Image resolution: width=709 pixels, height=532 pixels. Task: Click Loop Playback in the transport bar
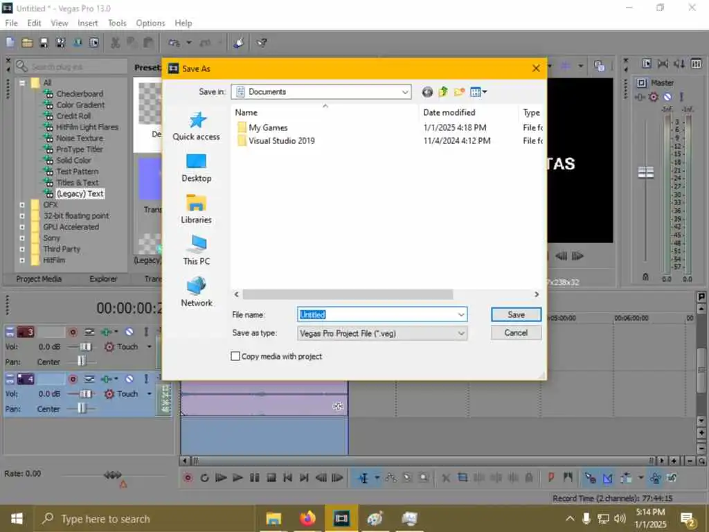[204, 478]
